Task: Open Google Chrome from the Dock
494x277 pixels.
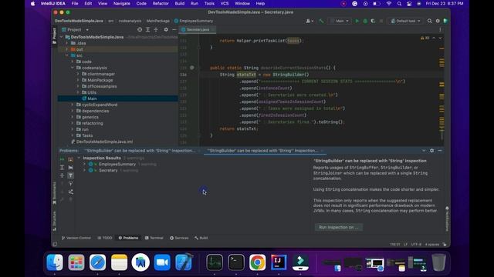Action: [x=257, y=262]
